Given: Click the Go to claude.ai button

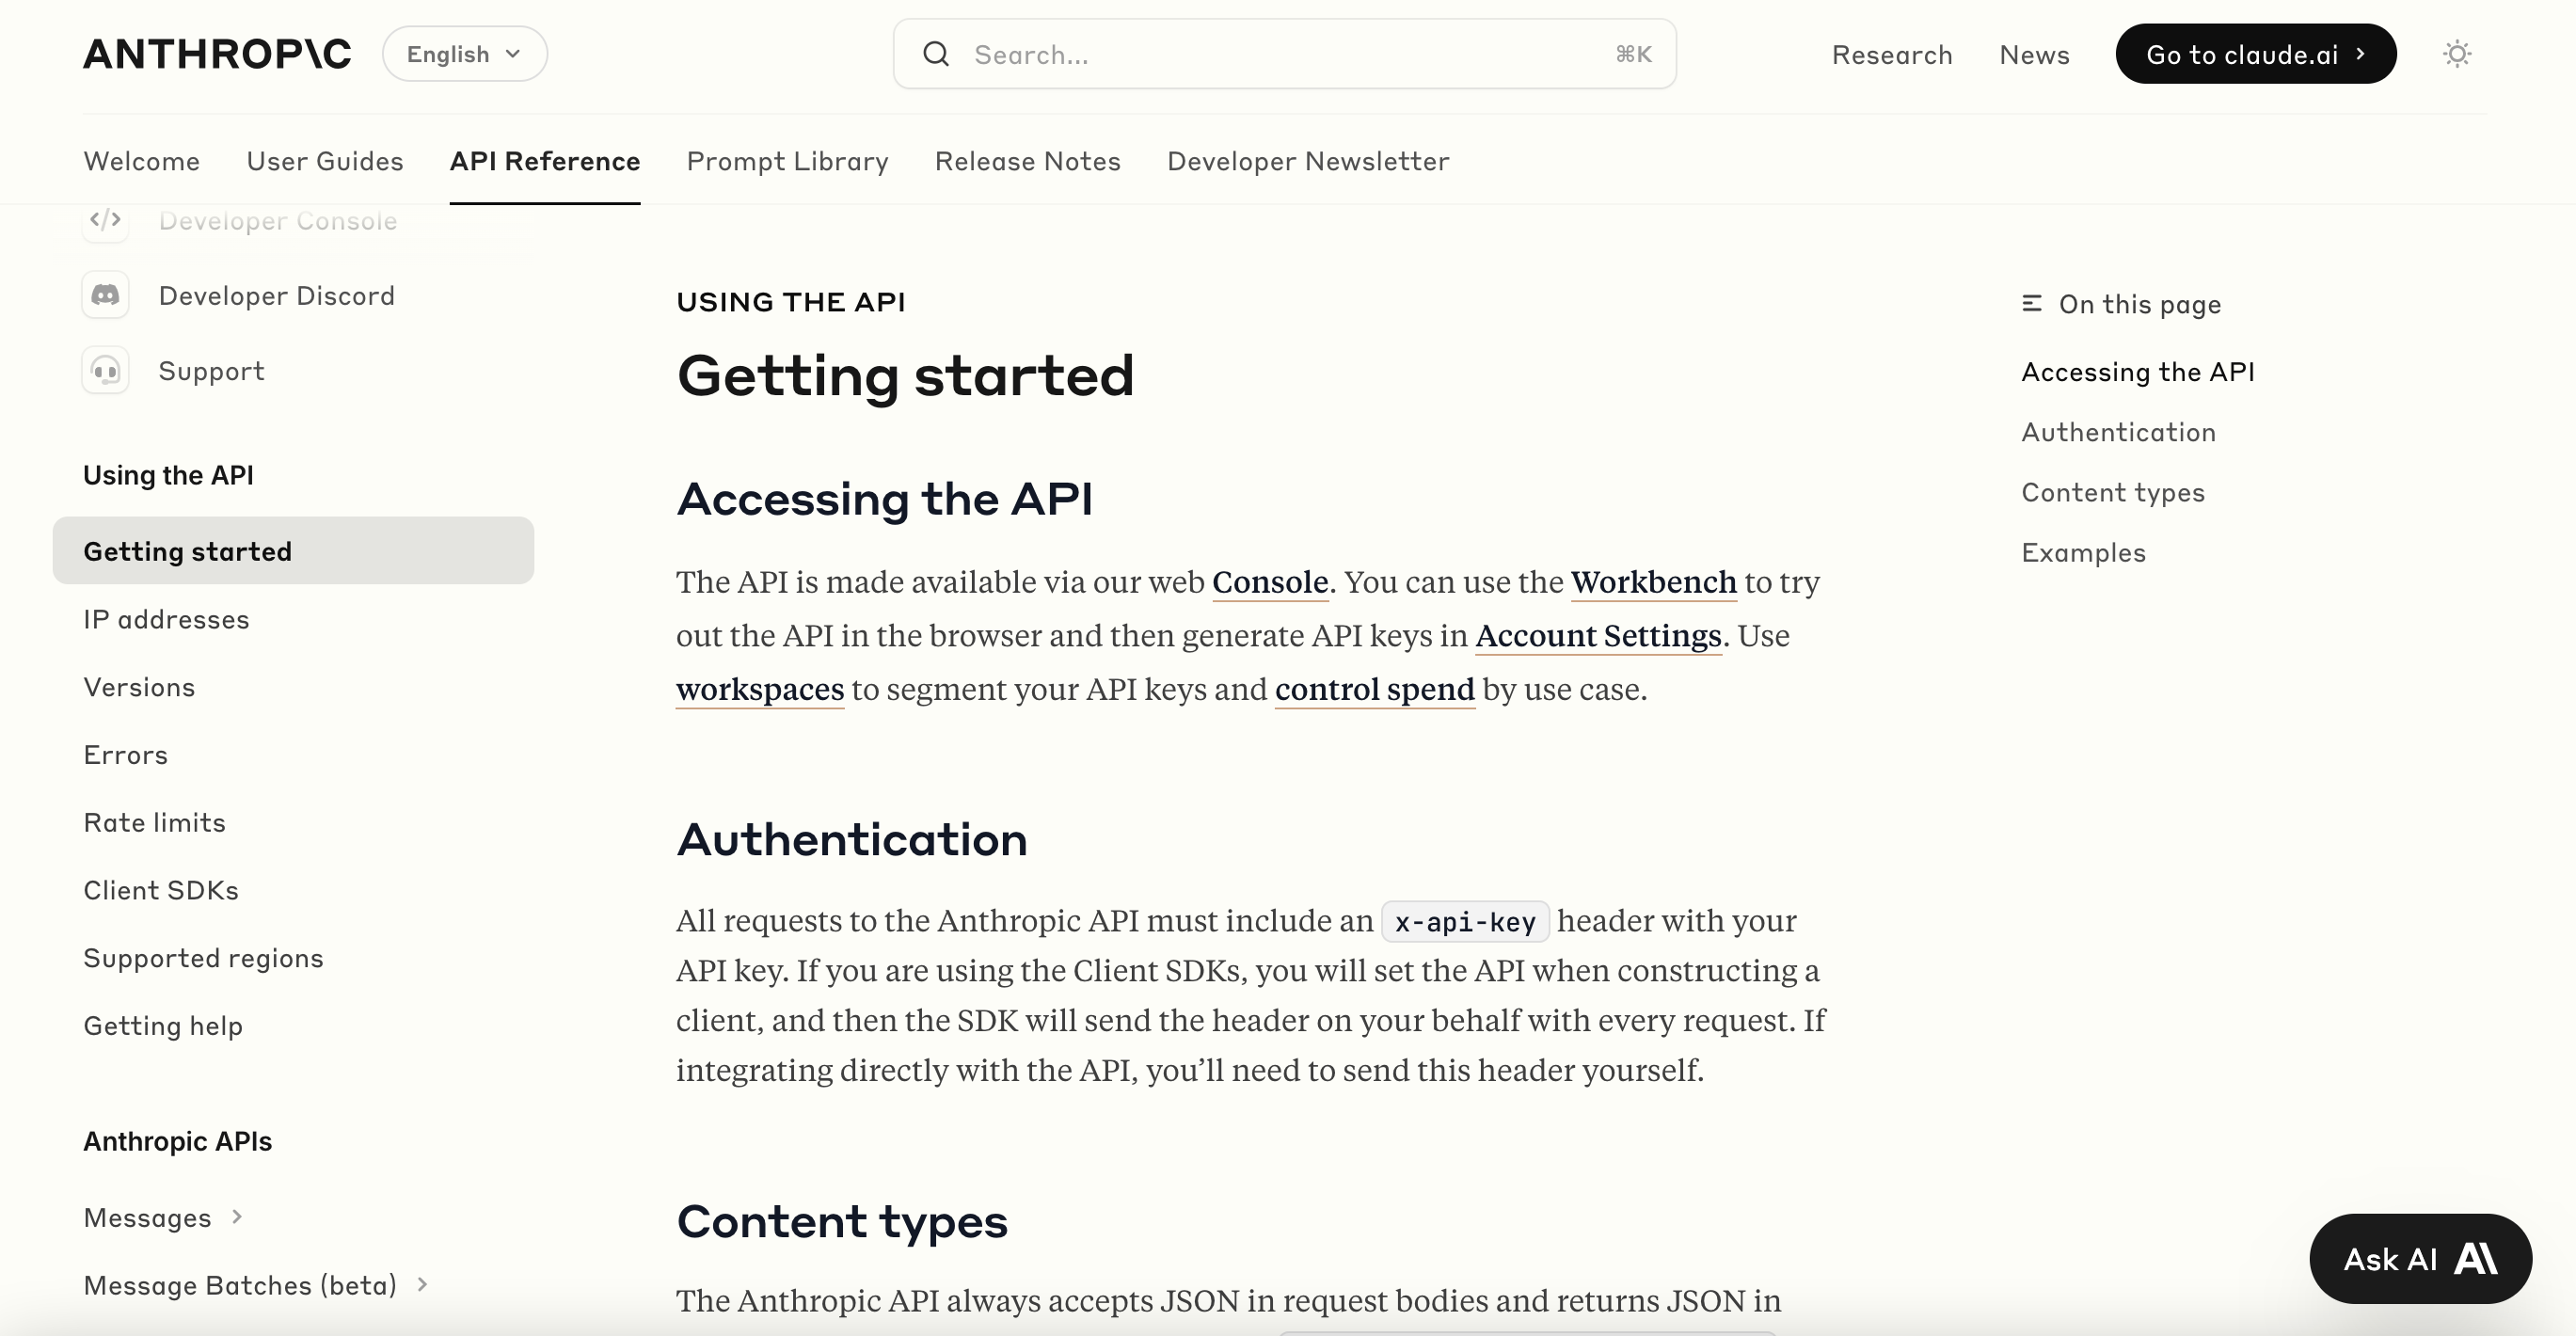Looking at the screenshot, I should 2256,54.
